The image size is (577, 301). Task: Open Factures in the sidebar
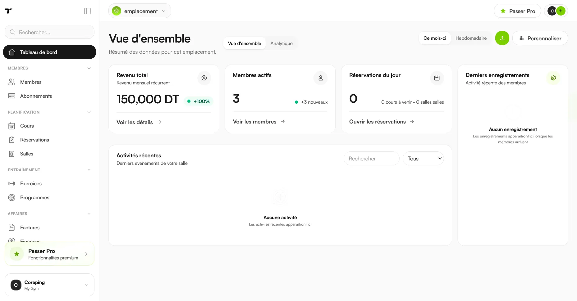(x=50, y=227)
